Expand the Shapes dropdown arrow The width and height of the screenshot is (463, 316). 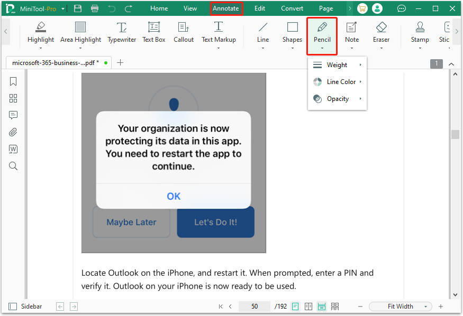click(x=292, y=48)
